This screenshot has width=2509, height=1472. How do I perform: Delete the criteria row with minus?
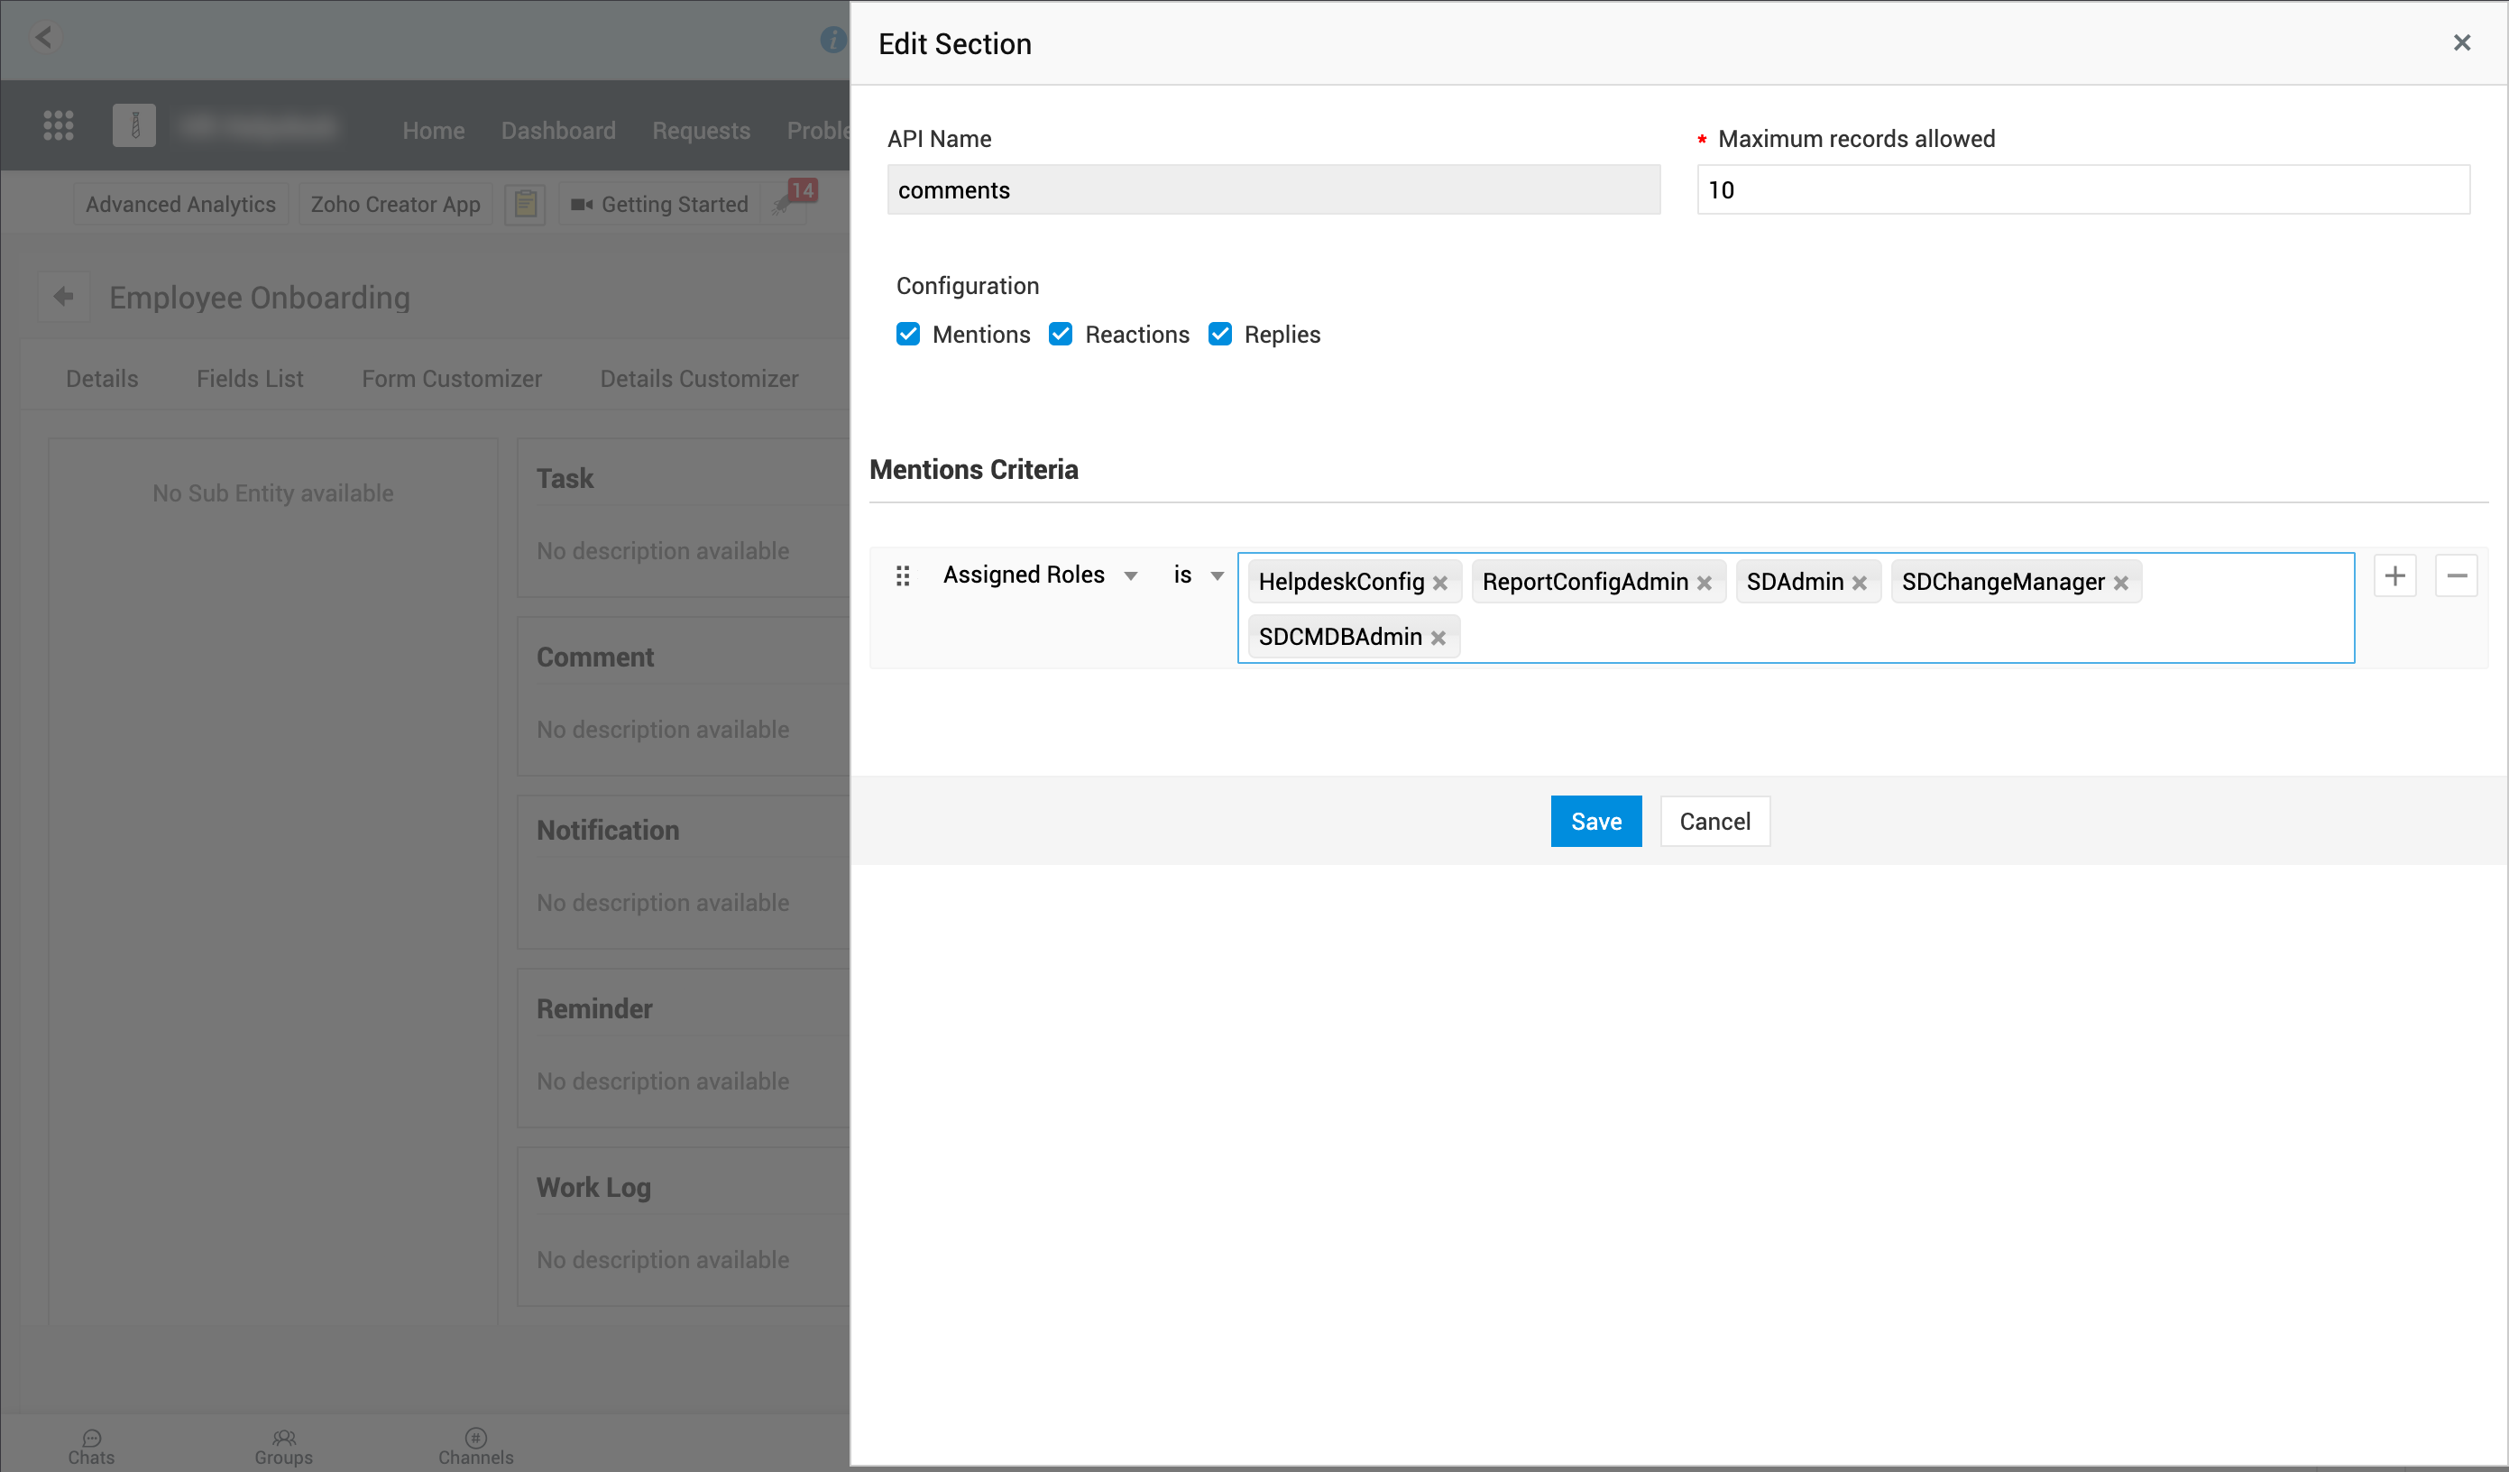click(x=2456, y=575)
